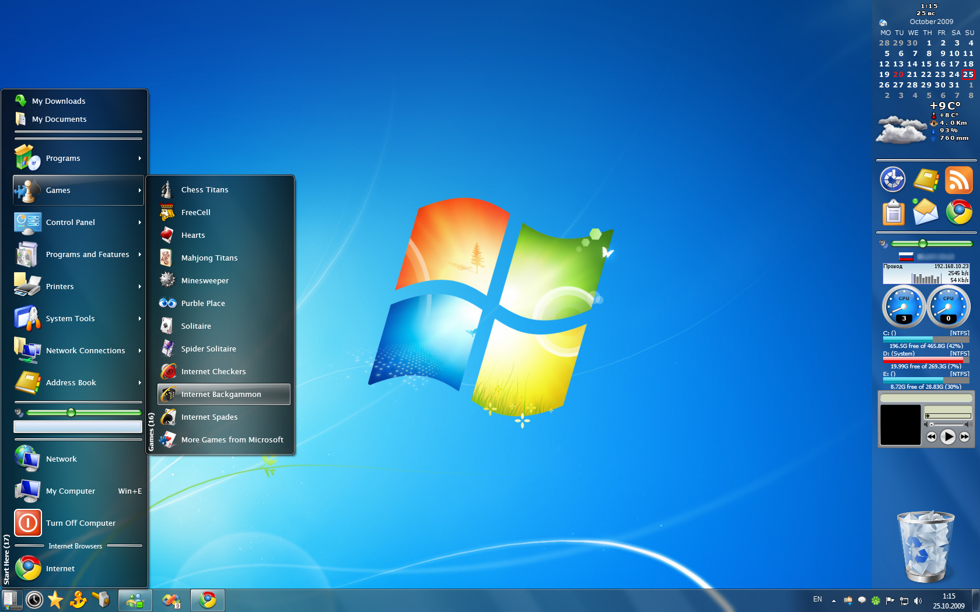Viewport: 980px width, 612px height.
Task: Click the anchor icon on the taskbar
Action: 78,600
